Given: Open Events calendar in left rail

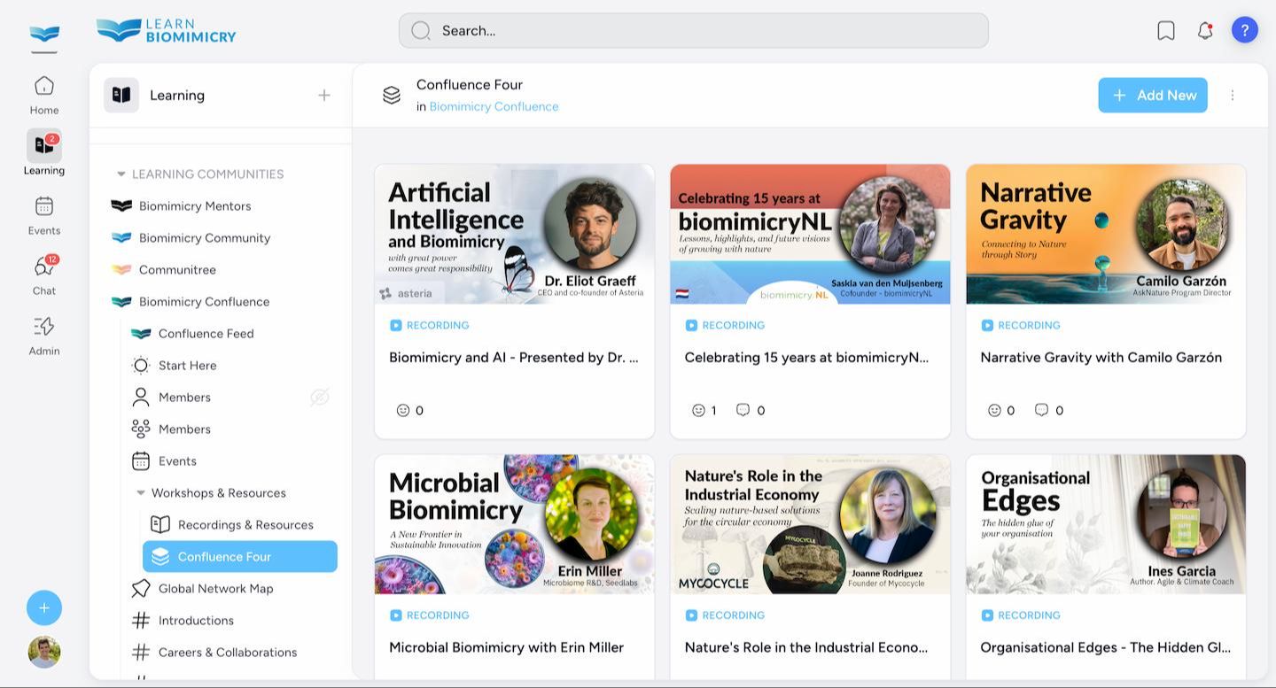Looking at the screenshot, I should click(x=43, y=214).
